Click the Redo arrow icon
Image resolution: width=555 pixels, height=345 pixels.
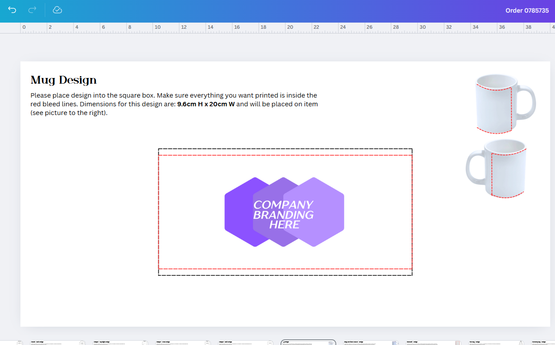coord(32,10)
